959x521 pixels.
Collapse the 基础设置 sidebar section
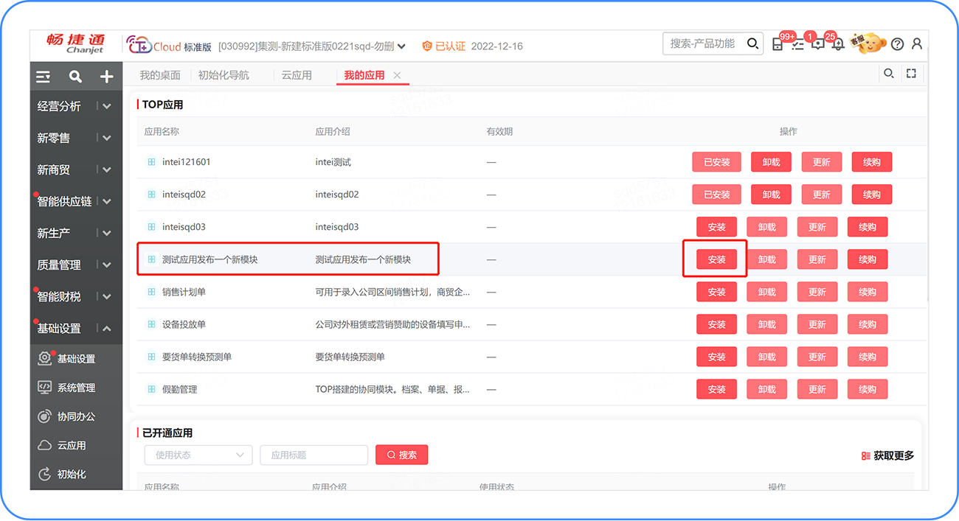[107, 328]
